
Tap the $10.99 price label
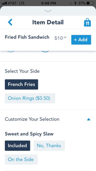pyautogui.click(x=60, y=38)
